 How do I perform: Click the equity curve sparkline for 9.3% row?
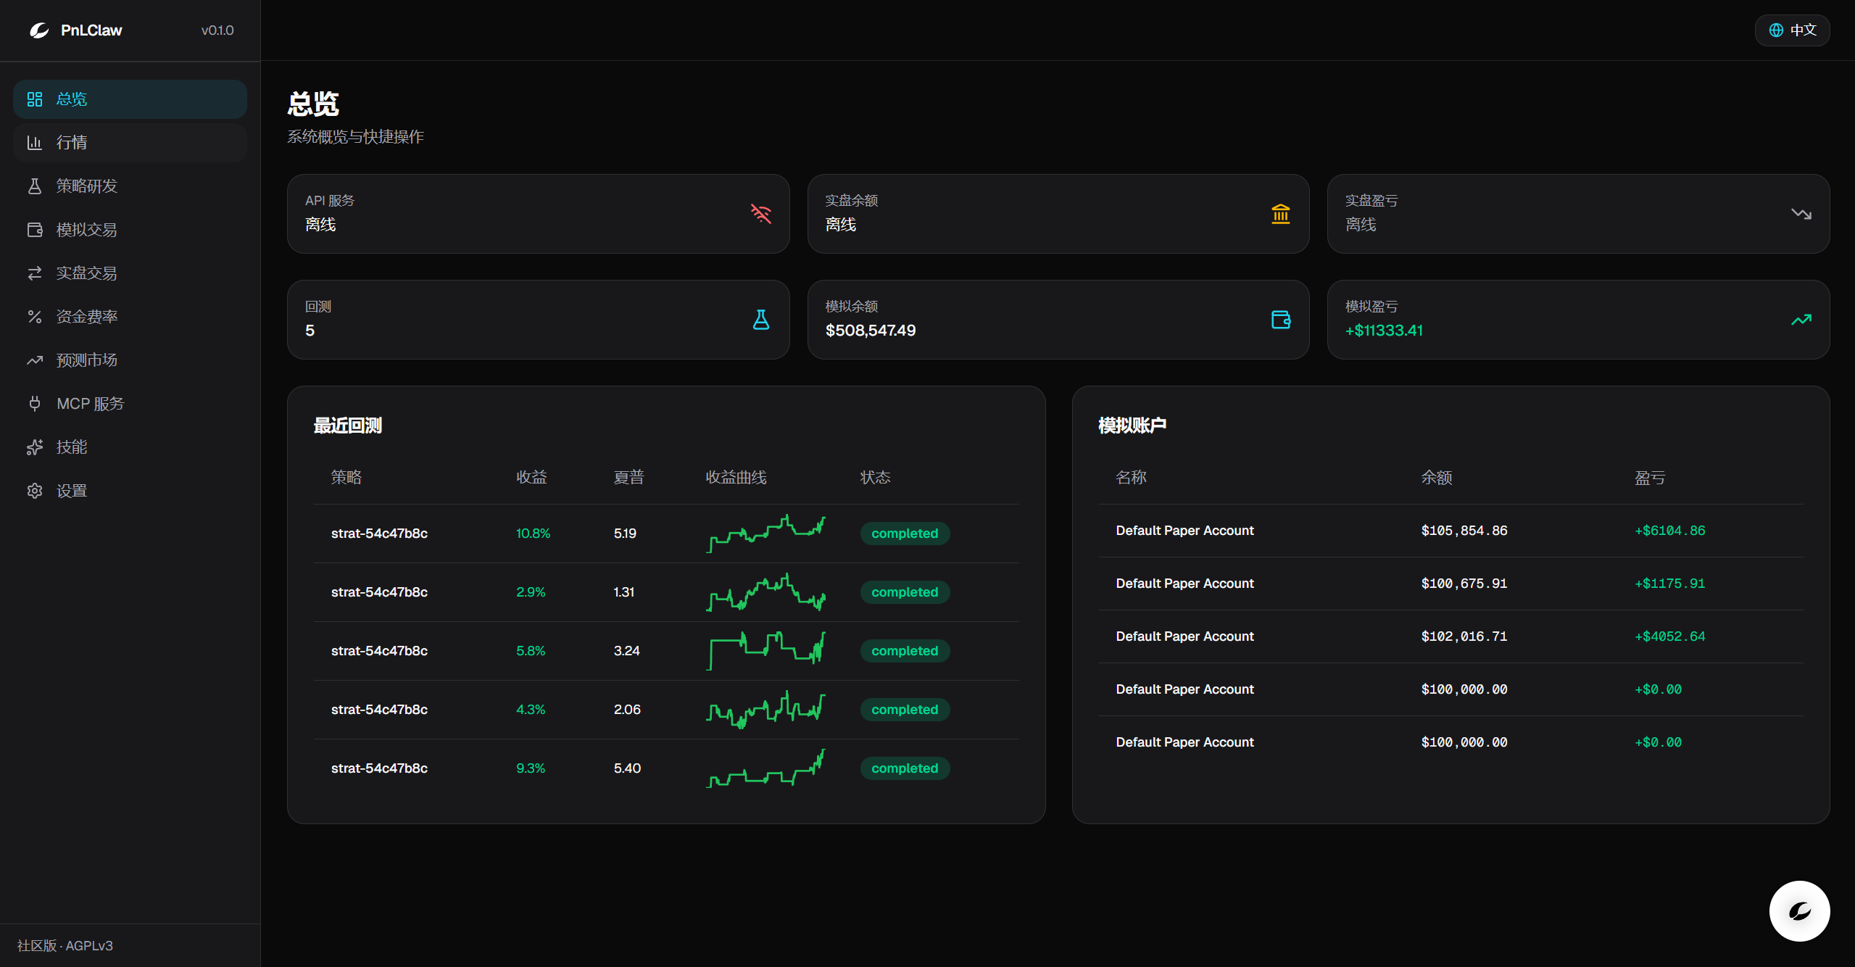point(765,768)
